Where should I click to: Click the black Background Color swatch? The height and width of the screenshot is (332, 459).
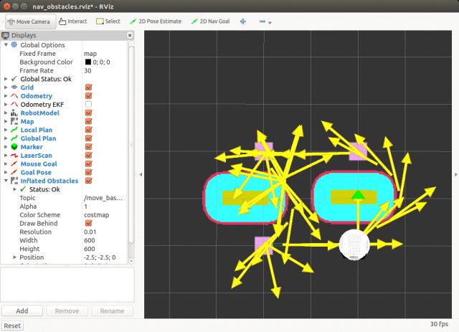88,62
